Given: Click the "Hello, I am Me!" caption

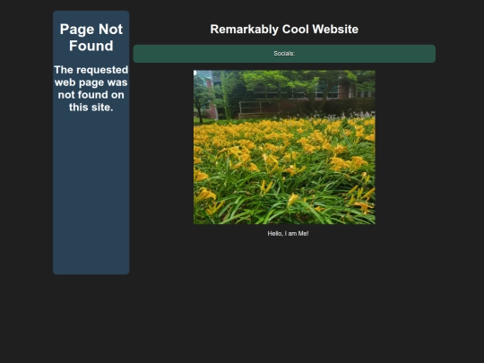Looking at the screenshot, I should [288, 234].
